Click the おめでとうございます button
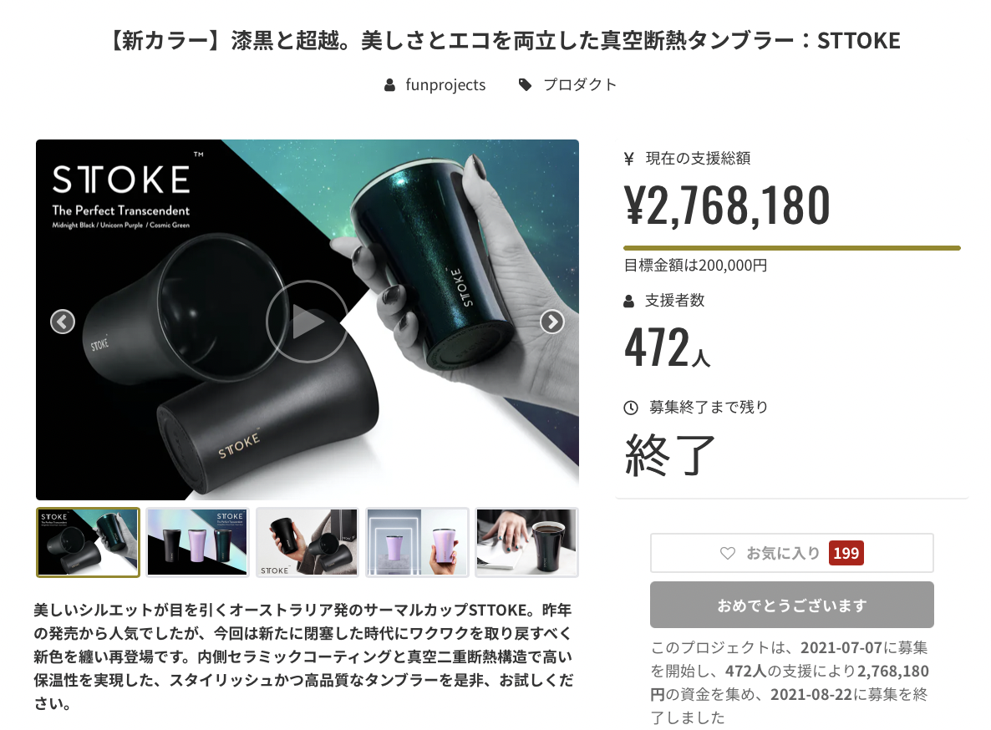Viewport: 991px width, 730px height. [792, 605]
